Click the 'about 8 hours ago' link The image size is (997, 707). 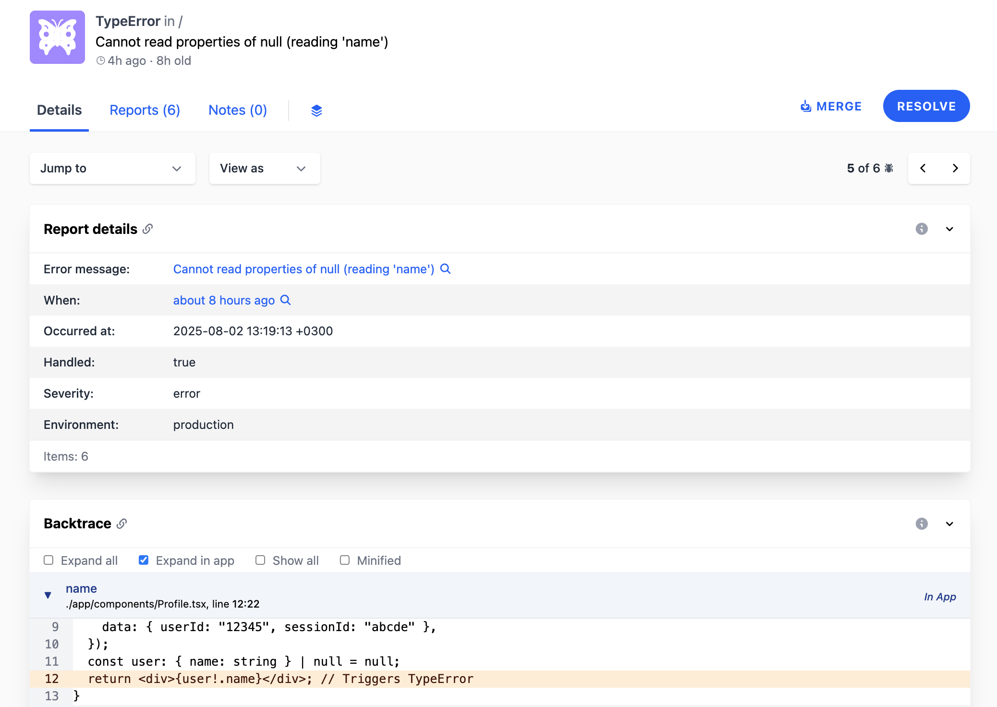tap(224, 300)
